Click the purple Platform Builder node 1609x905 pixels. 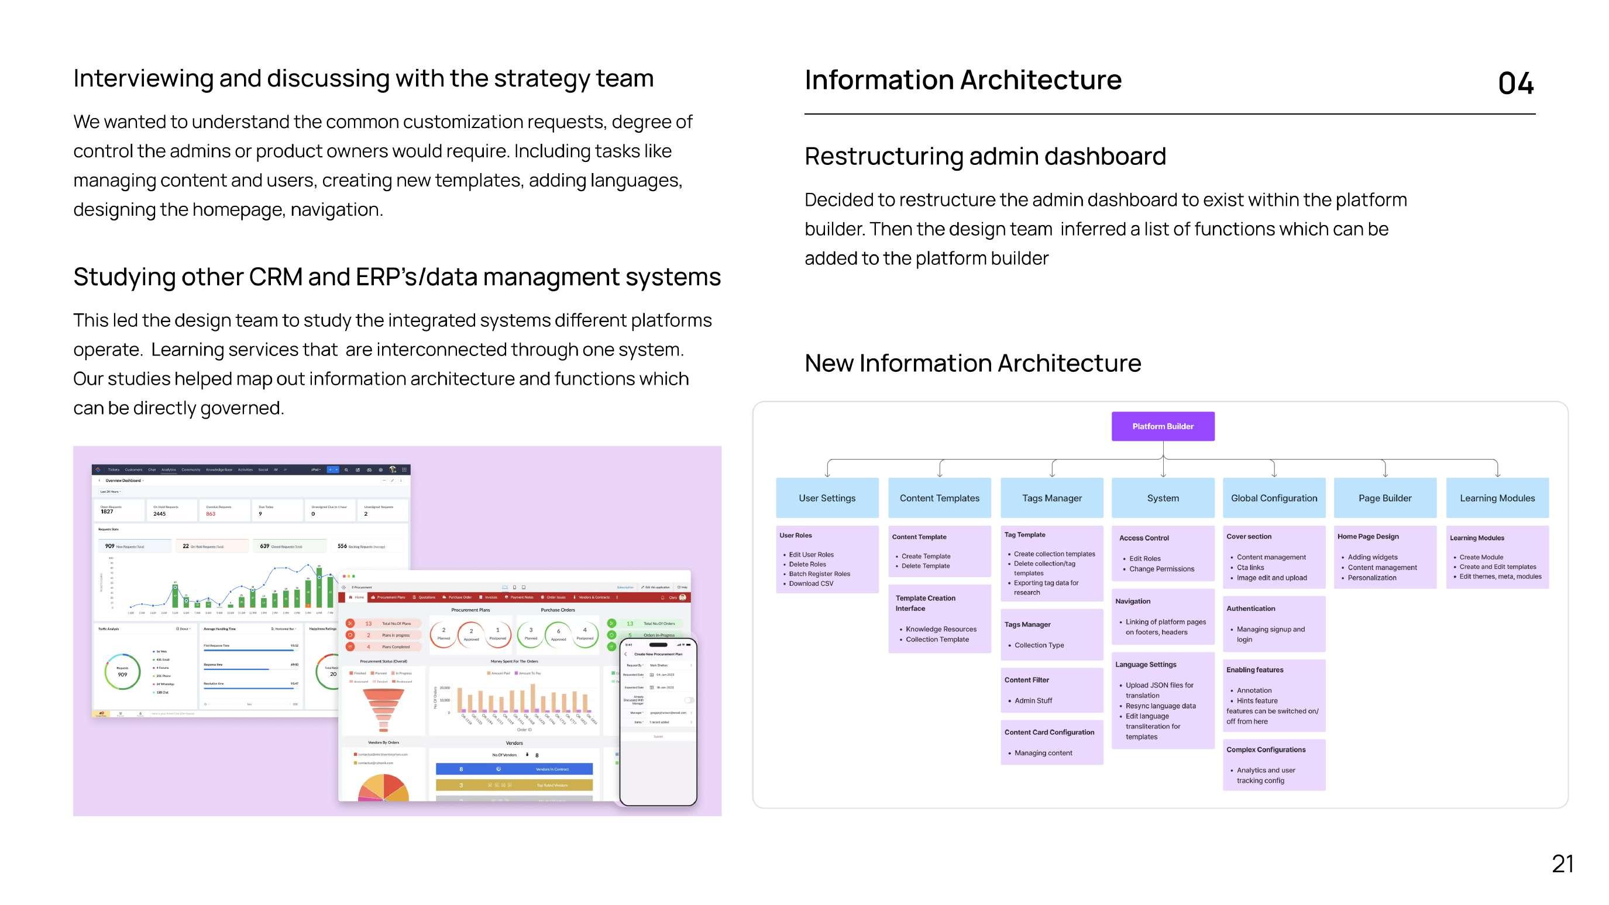[x=1163, y=426]
